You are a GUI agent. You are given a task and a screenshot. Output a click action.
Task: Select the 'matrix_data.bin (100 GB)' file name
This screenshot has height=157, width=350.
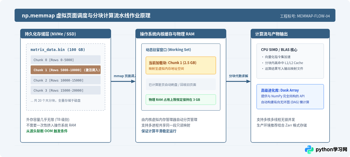tap(58, 50)
